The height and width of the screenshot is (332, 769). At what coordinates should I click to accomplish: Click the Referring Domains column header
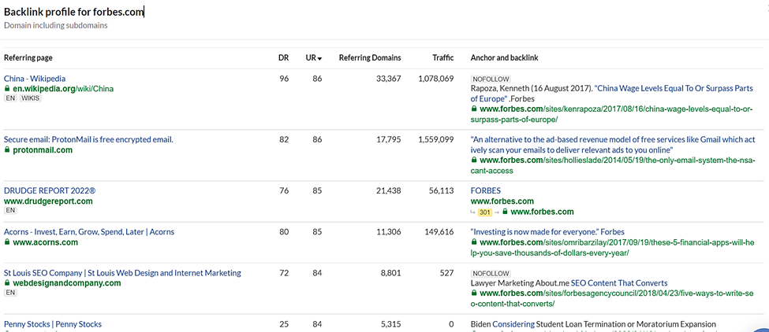point(370,57)
